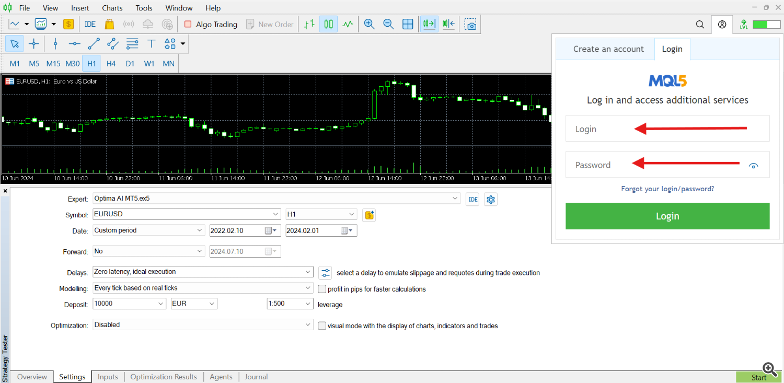Start the strategy test
This screenshot has width=784, height=383.
click(x=759, y=377)
